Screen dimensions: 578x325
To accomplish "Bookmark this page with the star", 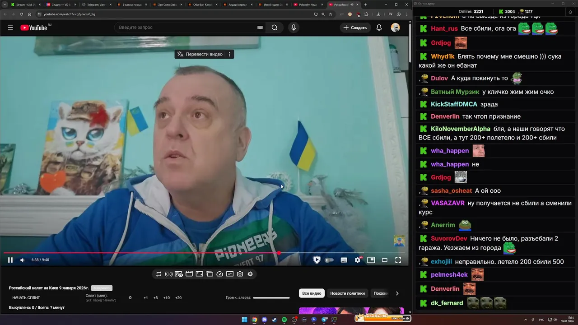I will (x=331, y=14).
